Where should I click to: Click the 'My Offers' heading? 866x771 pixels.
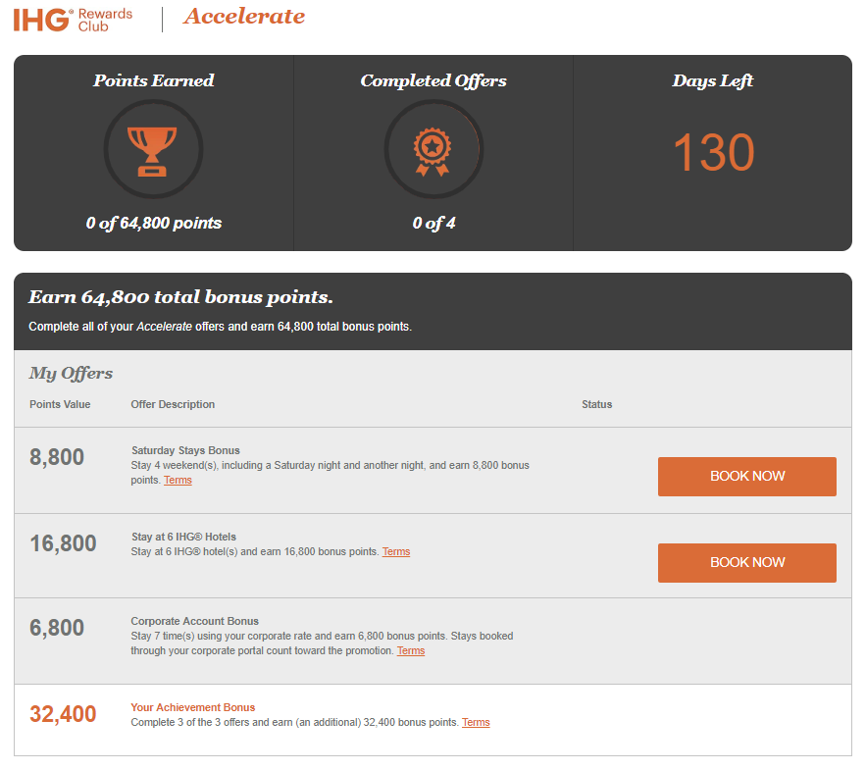tap(71, 374)
